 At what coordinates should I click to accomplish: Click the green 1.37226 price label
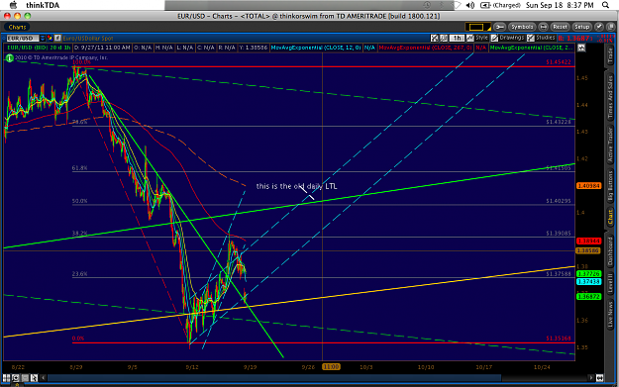588,274
